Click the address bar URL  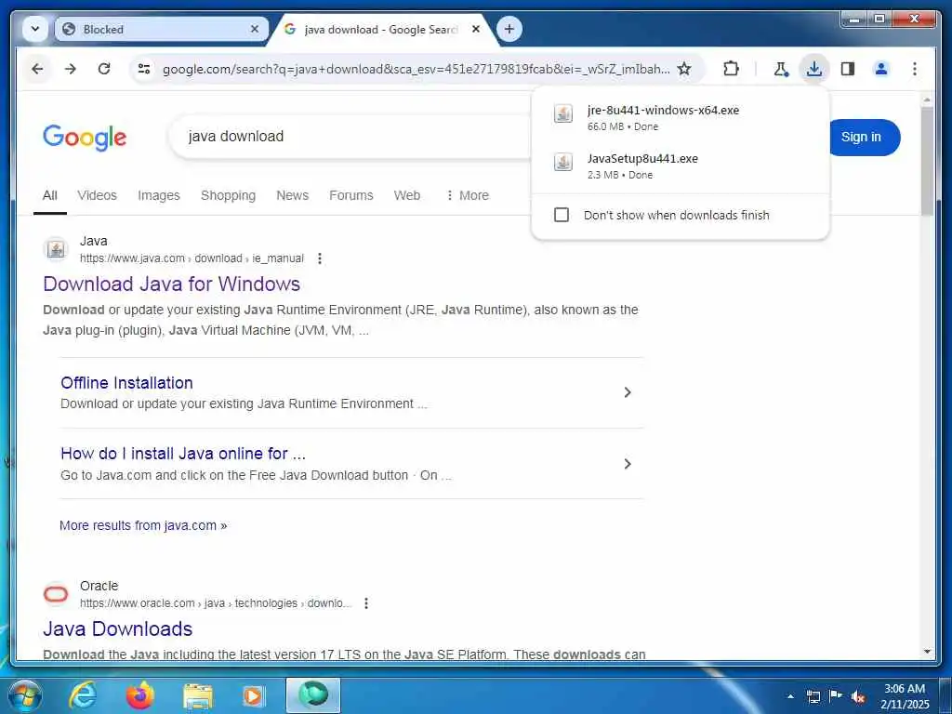pos(416,69)
